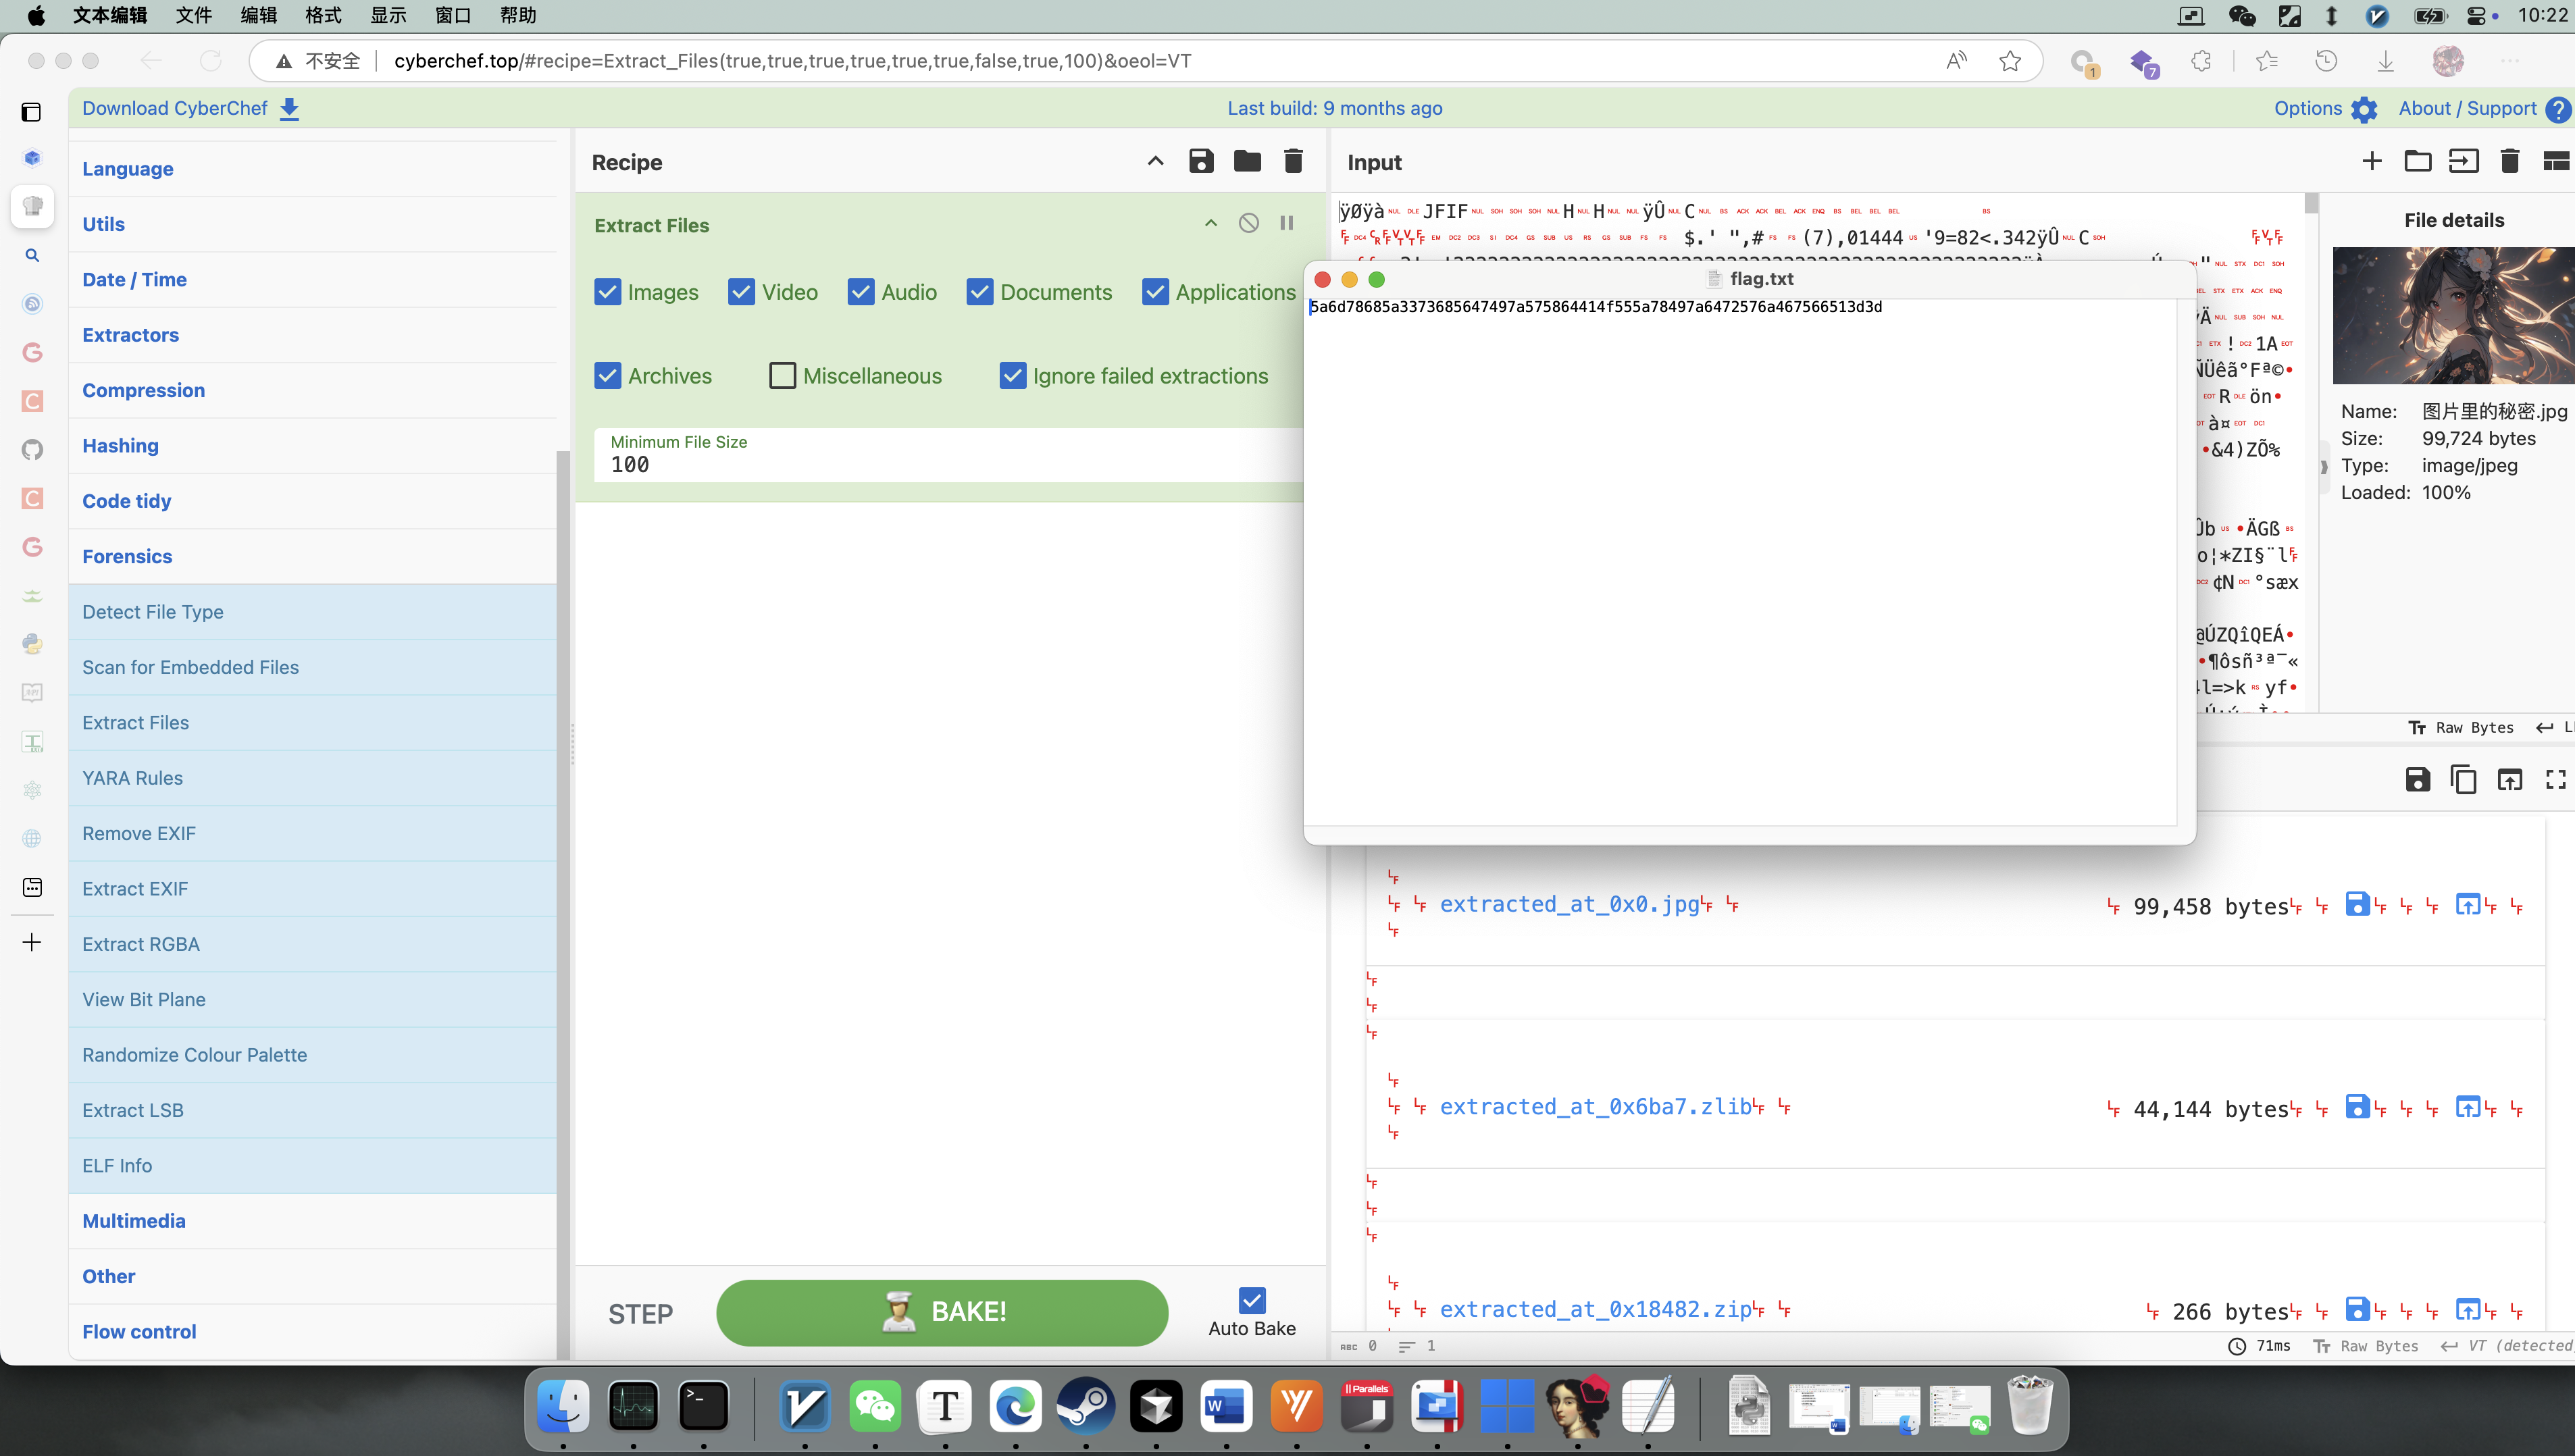
Task: Disable the Extract Files operation
Action: pyautogui.click(x=1249, y=223)
